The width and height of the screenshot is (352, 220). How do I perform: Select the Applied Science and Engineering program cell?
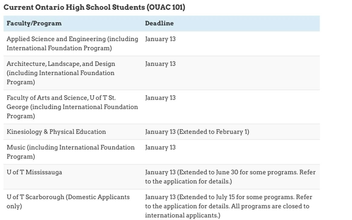click(x=72, y=44)
